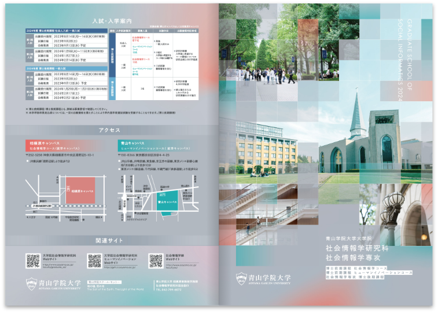This screenshot has height=313, width=438.
Task: Click the ornate street lamp photo
Action: tap(395, 215)
